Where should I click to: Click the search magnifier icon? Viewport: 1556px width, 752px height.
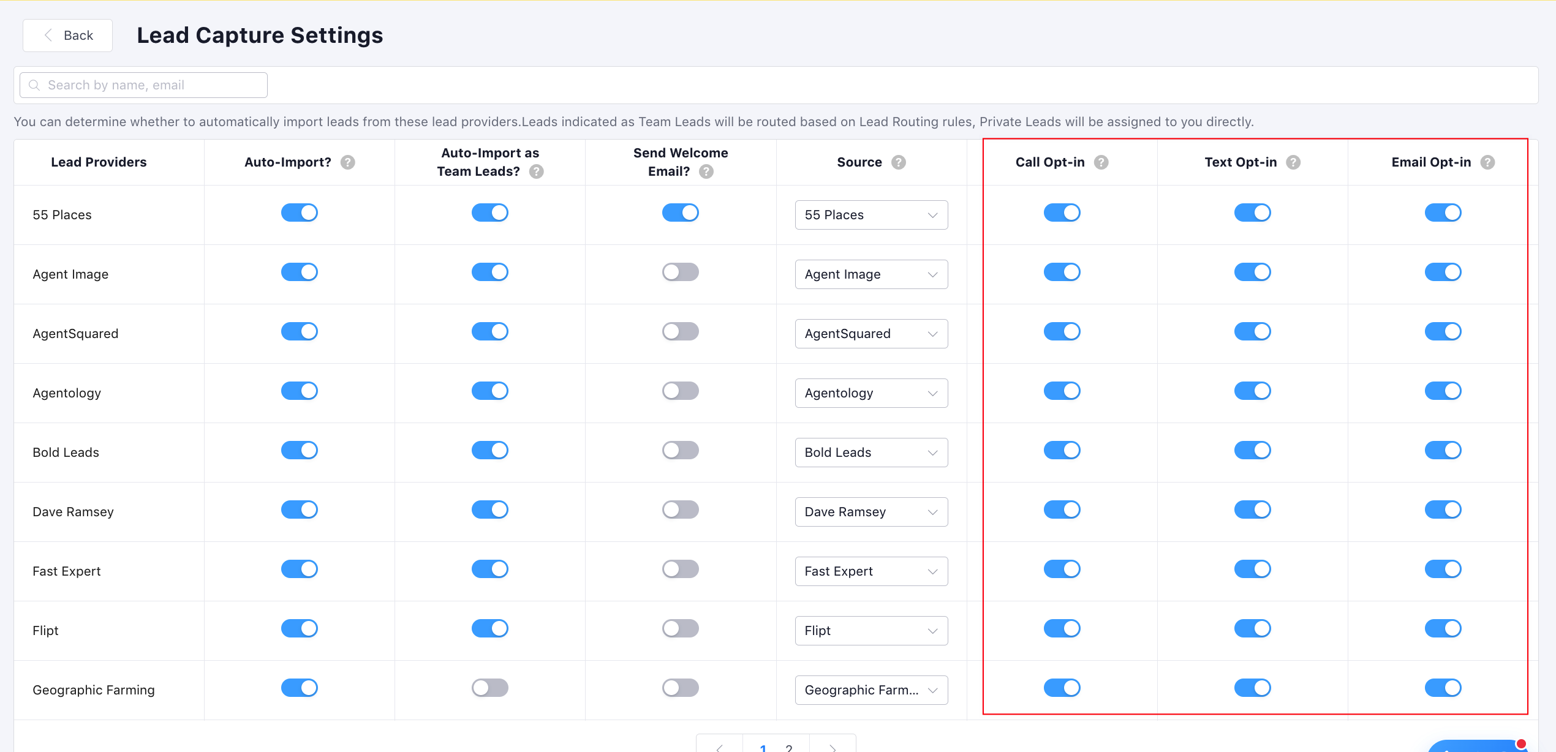[x=34, y=85]
